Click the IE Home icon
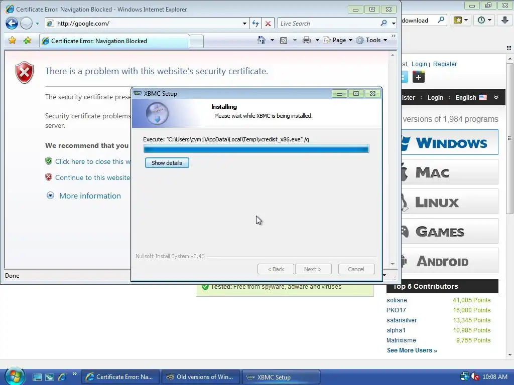This screenshot has height=385, width=514. coord(261,40)
